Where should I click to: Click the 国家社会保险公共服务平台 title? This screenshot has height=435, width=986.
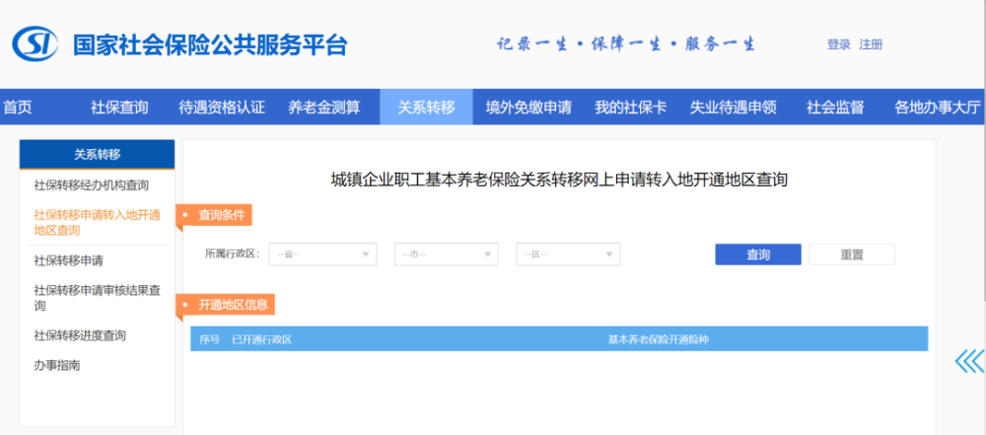tap(210, 45)
